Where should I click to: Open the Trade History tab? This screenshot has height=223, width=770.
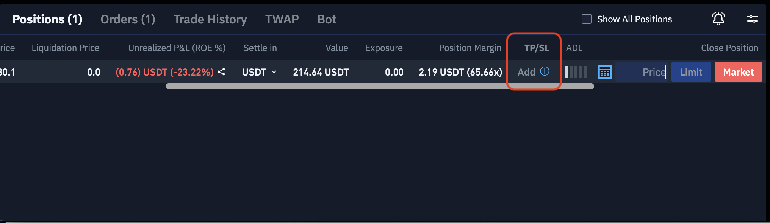(210, 19)
